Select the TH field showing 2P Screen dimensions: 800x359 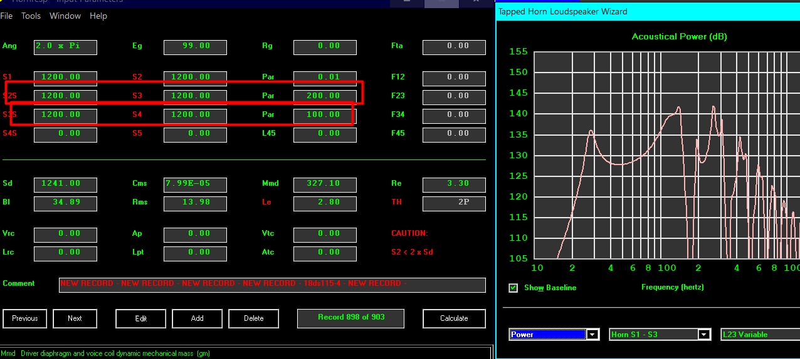tap(454, 203)
